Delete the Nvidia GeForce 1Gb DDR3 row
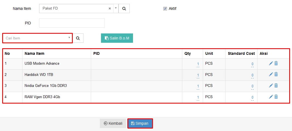 click(276, 86)
